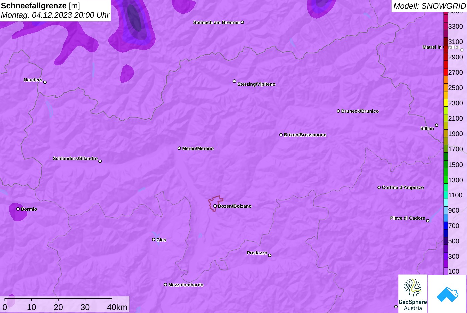Pick the cyan 1100 legend color
The image size is (467, 313).
pos(446,195)
